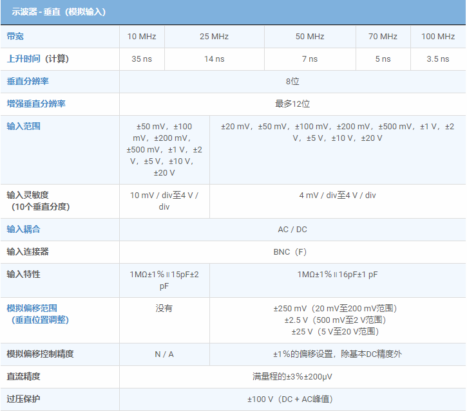Select the 100 MHz bandwidth cell

[x=438, y=37]
